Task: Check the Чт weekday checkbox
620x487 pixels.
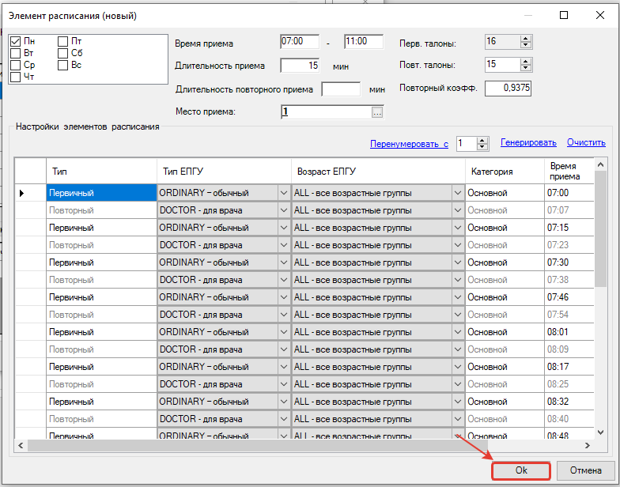Action: click(x=16, y=77)
